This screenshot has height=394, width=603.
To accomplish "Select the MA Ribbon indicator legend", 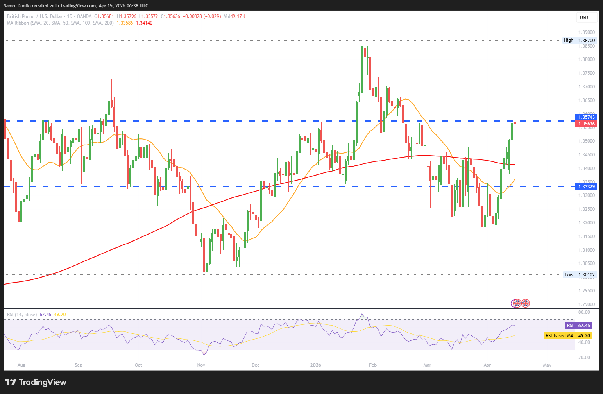I will point(60,23).
